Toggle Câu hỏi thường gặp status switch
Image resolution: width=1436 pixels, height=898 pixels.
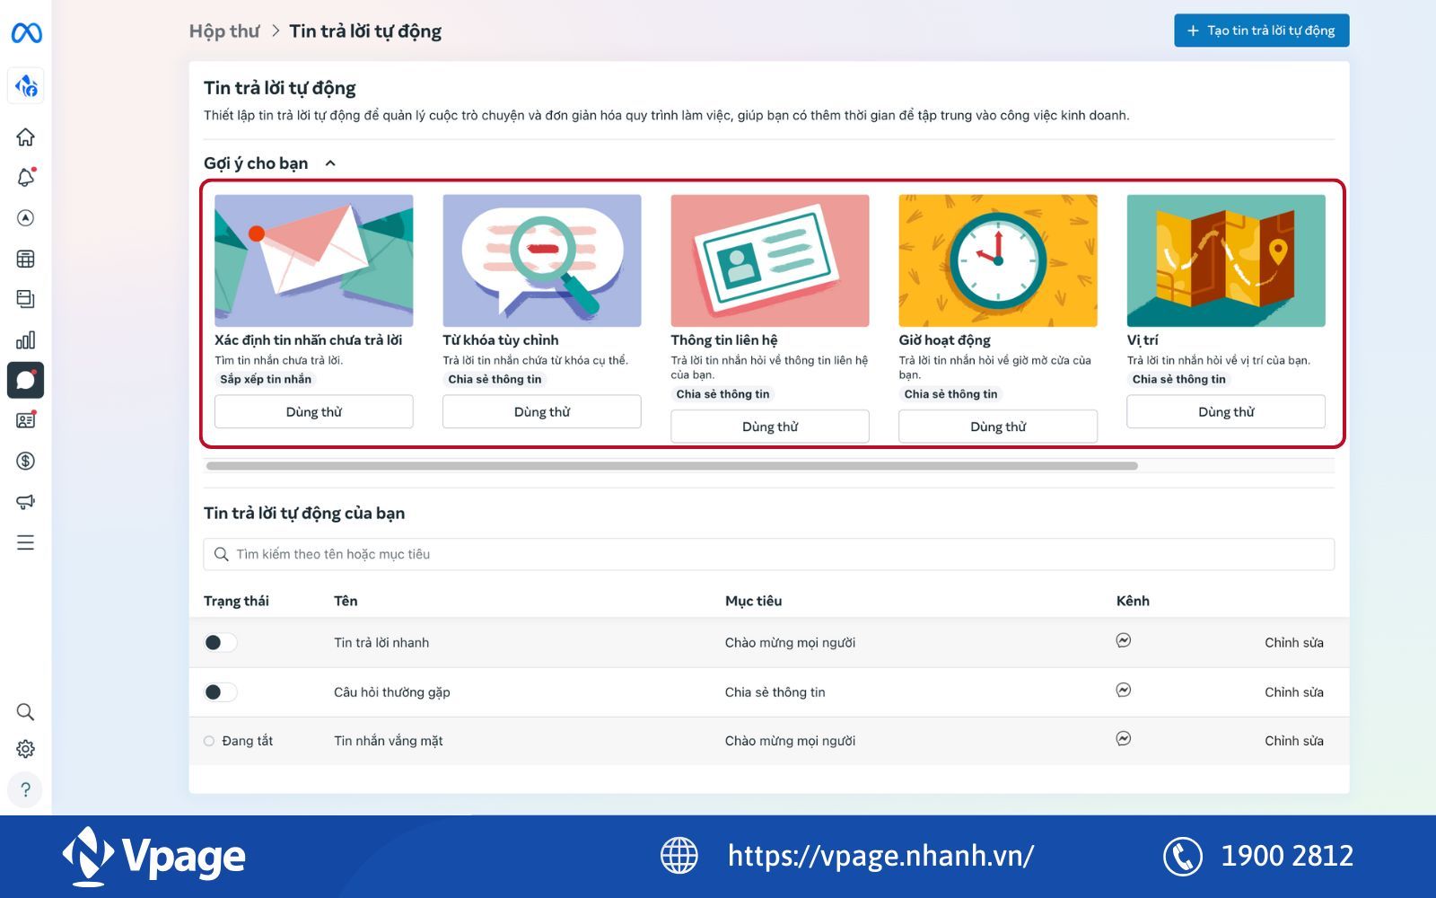[221, 692]
